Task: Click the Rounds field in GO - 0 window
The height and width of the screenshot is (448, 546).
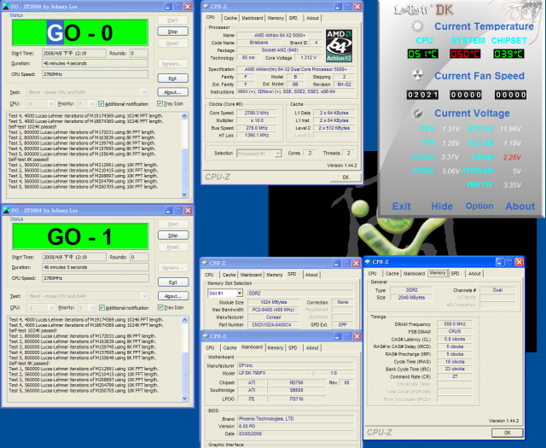Action: coord(139,53)
